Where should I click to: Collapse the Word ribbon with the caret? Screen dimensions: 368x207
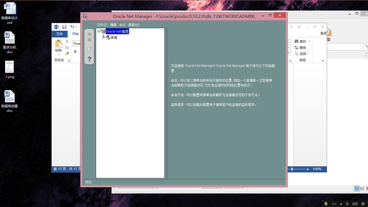click(x=323, y=61)
